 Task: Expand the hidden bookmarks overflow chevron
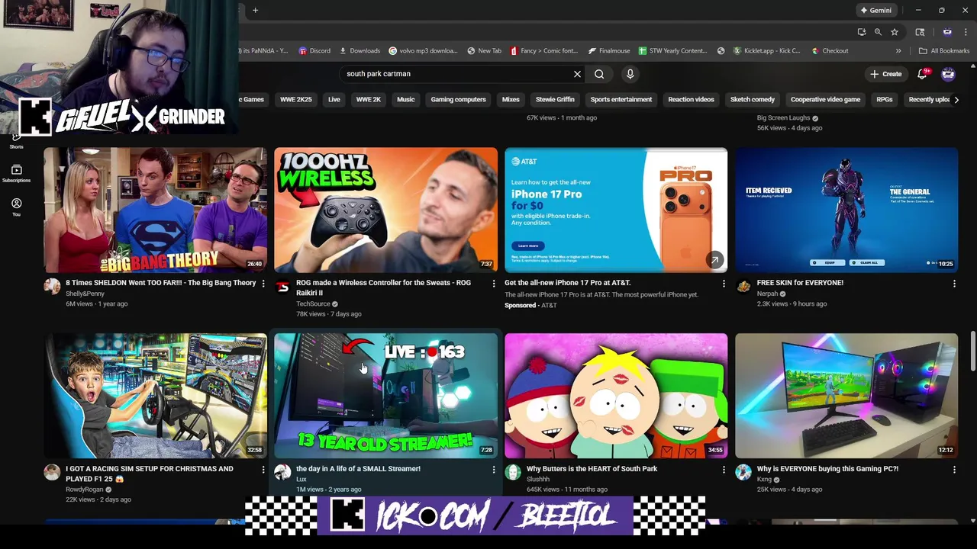(898, 51)
